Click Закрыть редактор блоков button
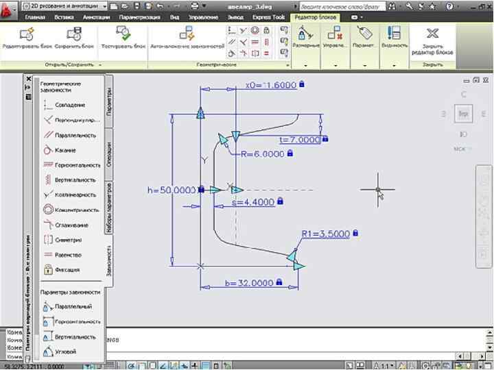494x370 pixels. [432, 42]
